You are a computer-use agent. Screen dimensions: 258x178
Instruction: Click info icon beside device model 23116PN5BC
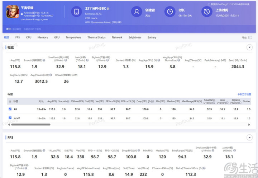[x=108, y=8]
